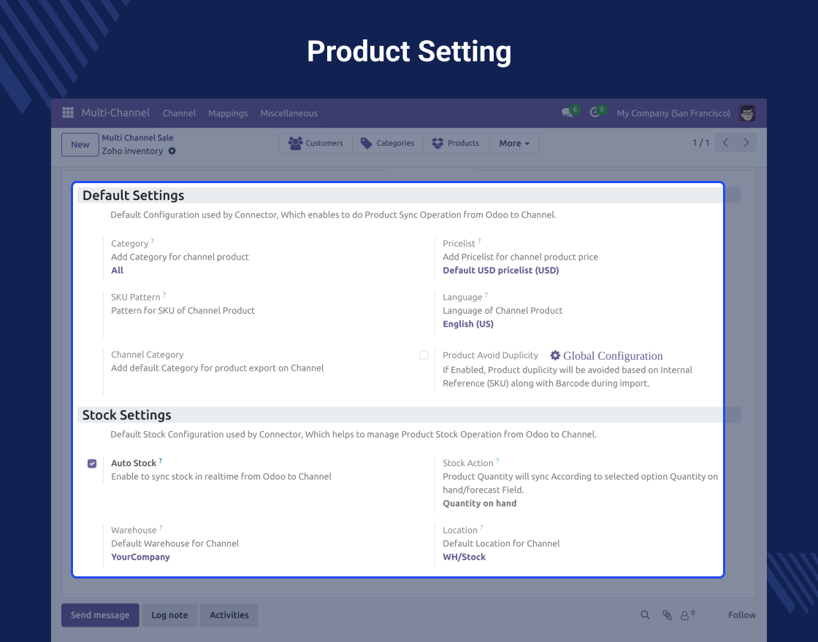Viewport: 818px width, 642px height.
Task: Go to the previous record arrow
Action: pyautogui.click(x=725, y=143)
